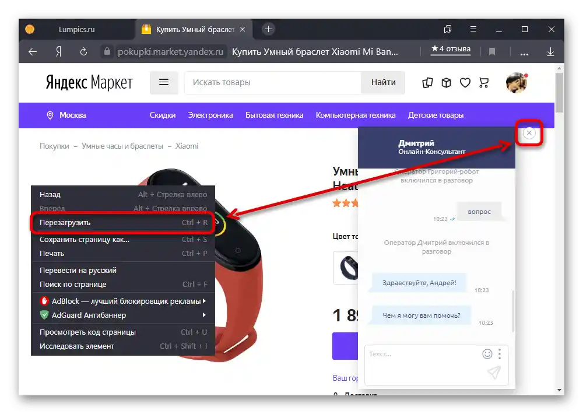Viewport: 583px width, 414px height.
Task: Open the Детские товары category
Action: click(x=436, y=115)
